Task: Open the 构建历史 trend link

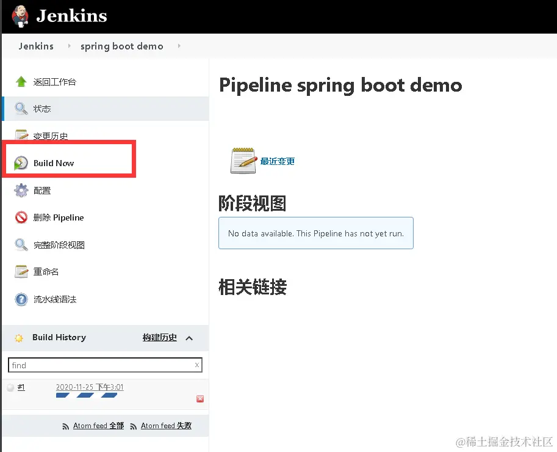Action: coord(160,337)
